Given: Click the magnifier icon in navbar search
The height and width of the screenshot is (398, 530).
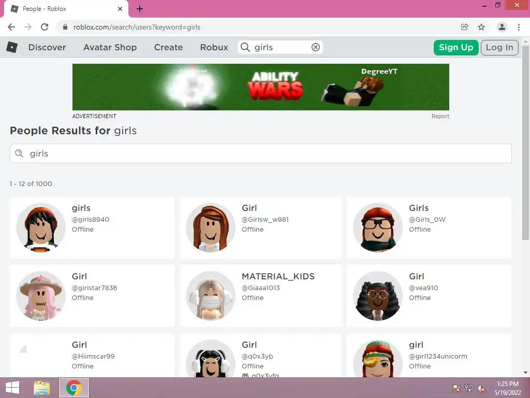Looking at the screenshot, I should point(245,47).
